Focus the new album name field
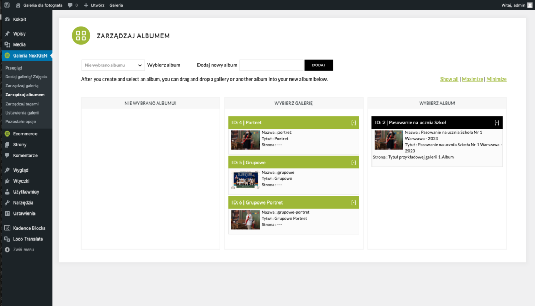This screenshot has height=306, width=535. (271, 65)
